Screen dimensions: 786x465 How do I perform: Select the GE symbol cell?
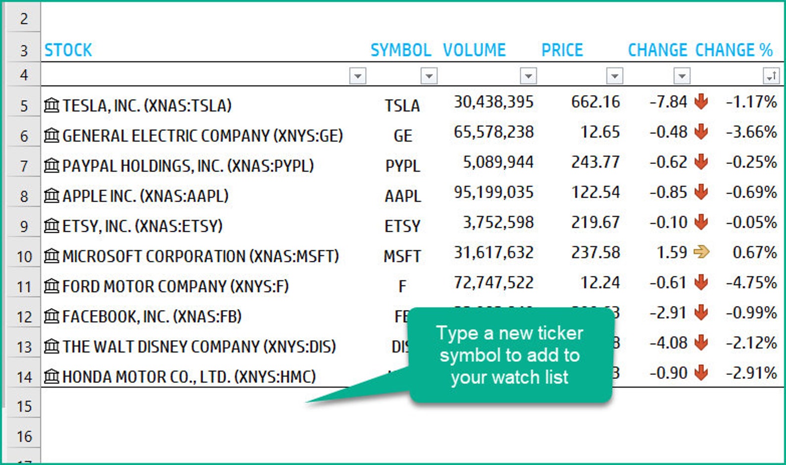pyautogui.click(x=402, y=135)
